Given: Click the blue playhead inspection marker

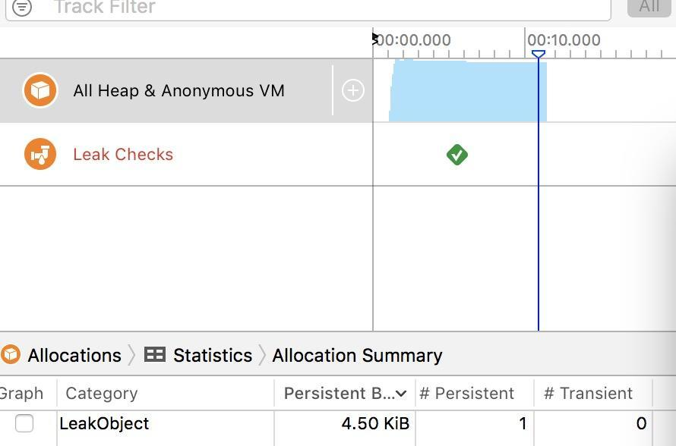Looking at the screenshot, I should (x=538, y=55).
